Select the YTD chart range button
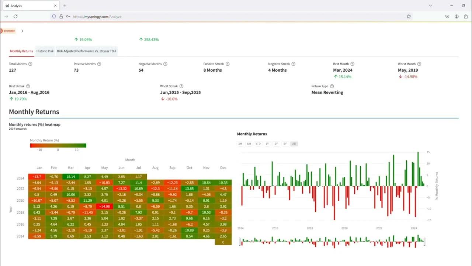 [258, 144]
